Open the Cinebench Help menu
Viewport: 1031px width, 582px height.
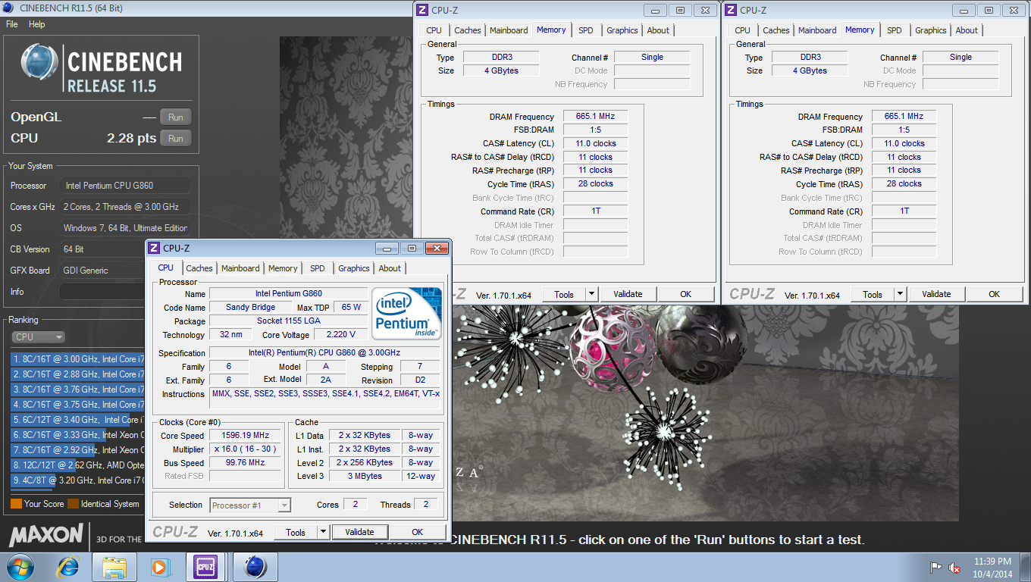[x=36, y=24]
